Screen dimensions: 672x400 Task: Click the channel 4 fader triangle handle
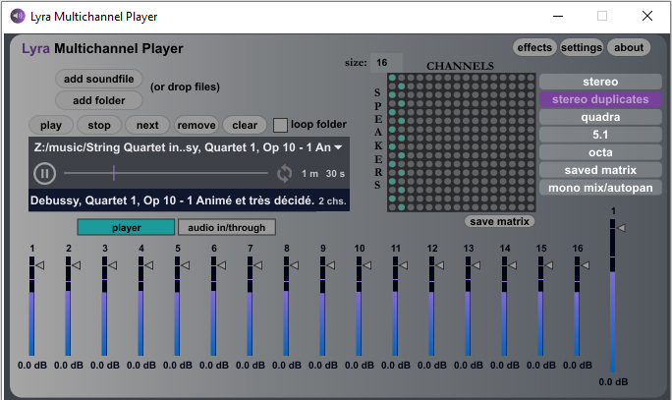click(x=149, y=265)
